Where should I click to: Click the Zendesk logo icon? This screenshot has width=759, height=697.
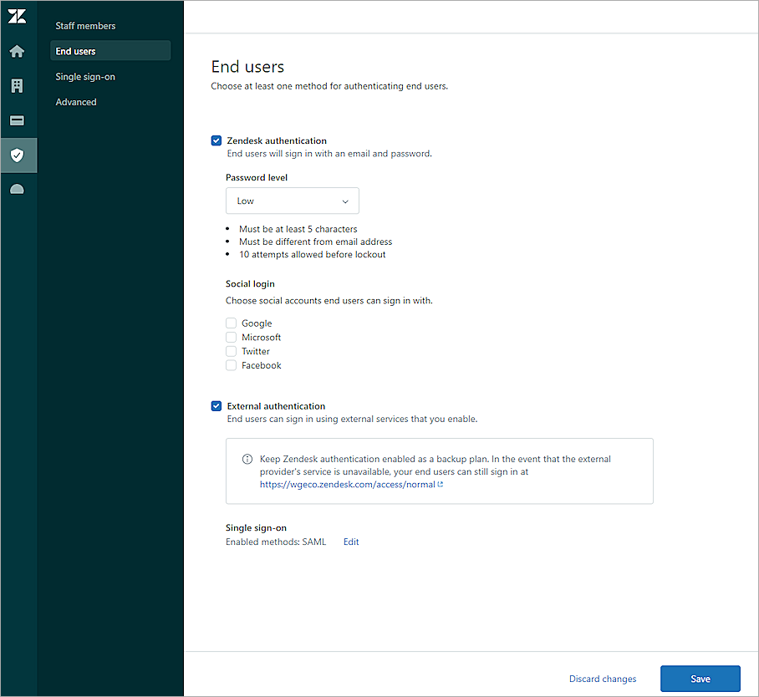pyautogui.click(x=18, y=15)
